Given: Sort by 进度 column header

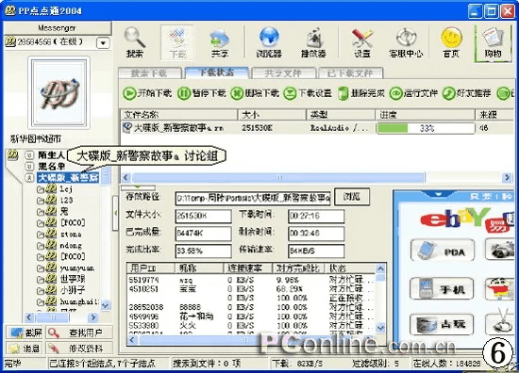Looking at the screenshot, I should pyautogui.click(x=425, y=115).
